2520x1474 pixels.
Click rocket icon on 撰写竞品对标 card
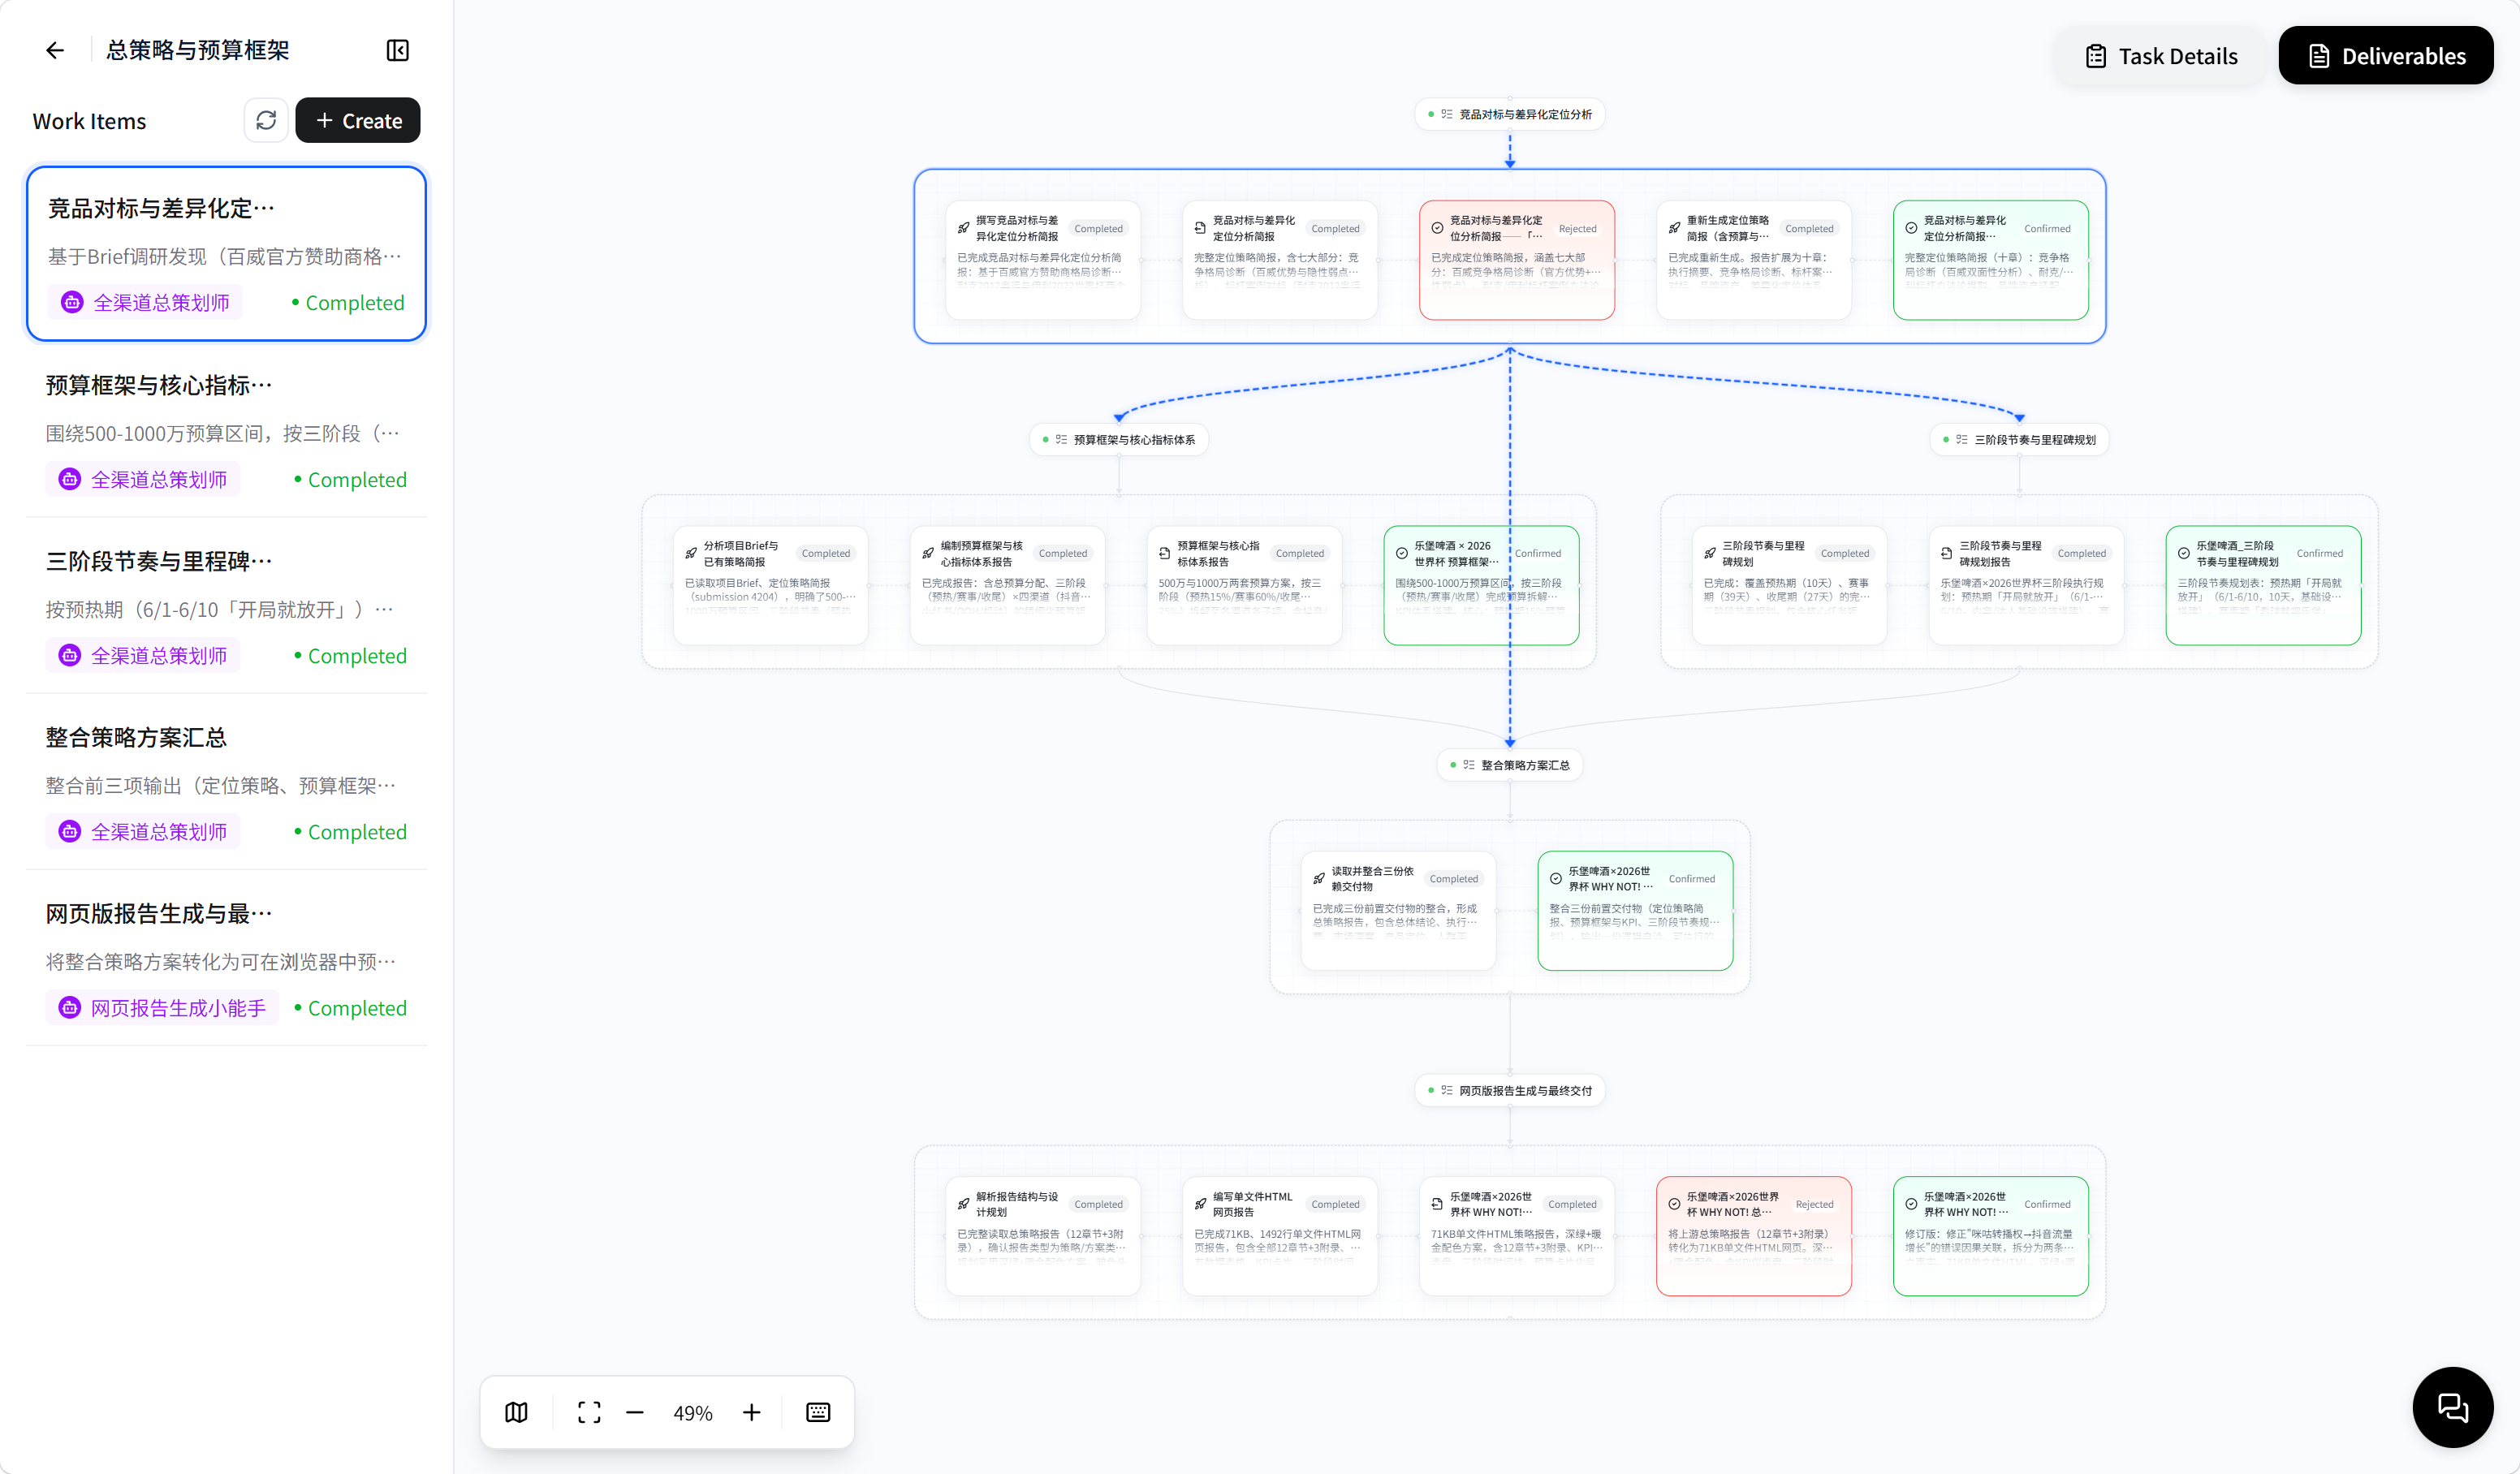(x=963, y=228)
